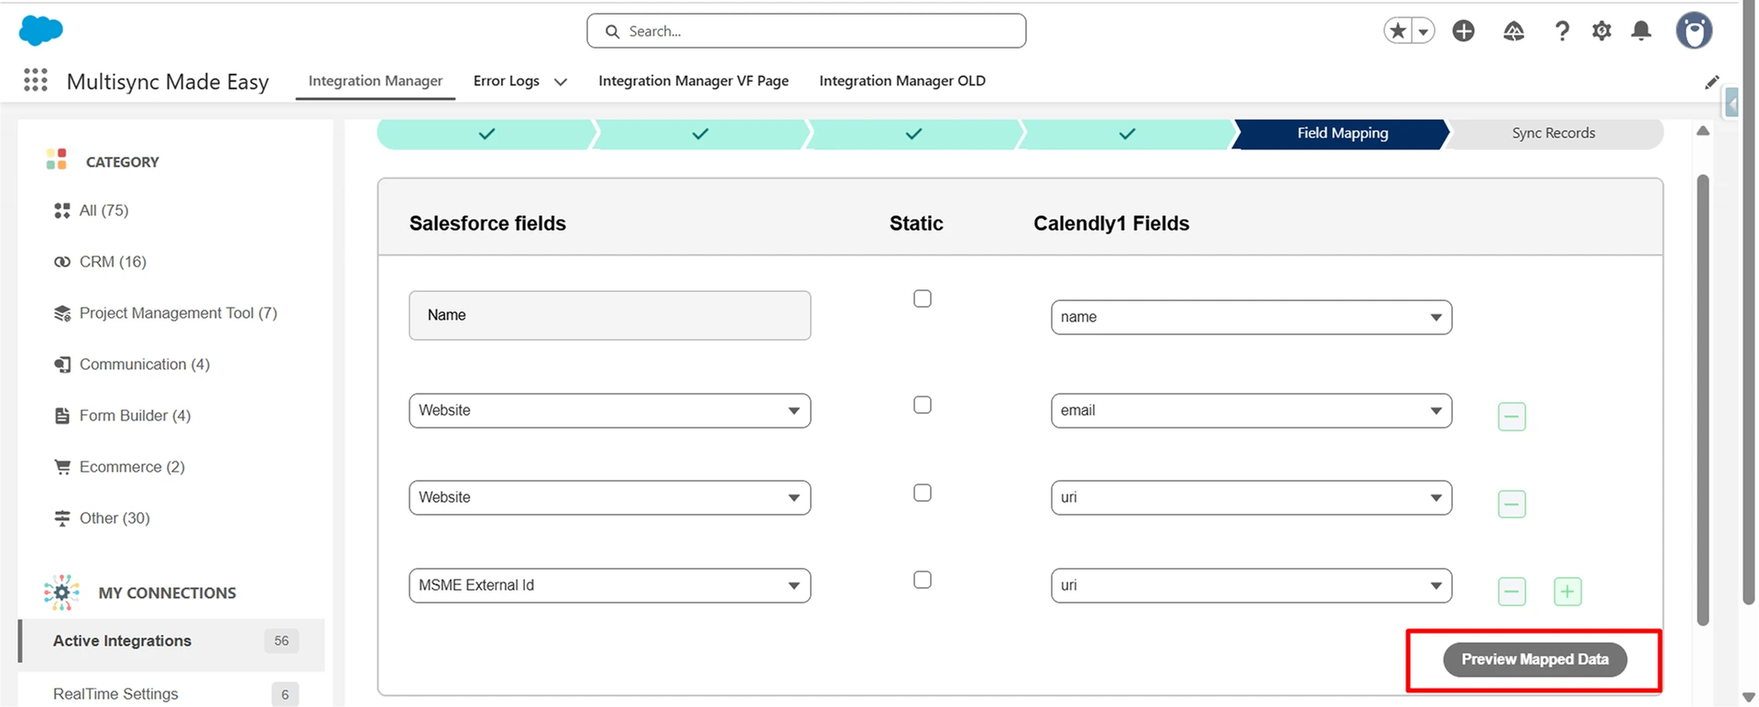The image size is (1759, 707).
Task: Open the App Launcher grid icon
Action: point(36,81)
